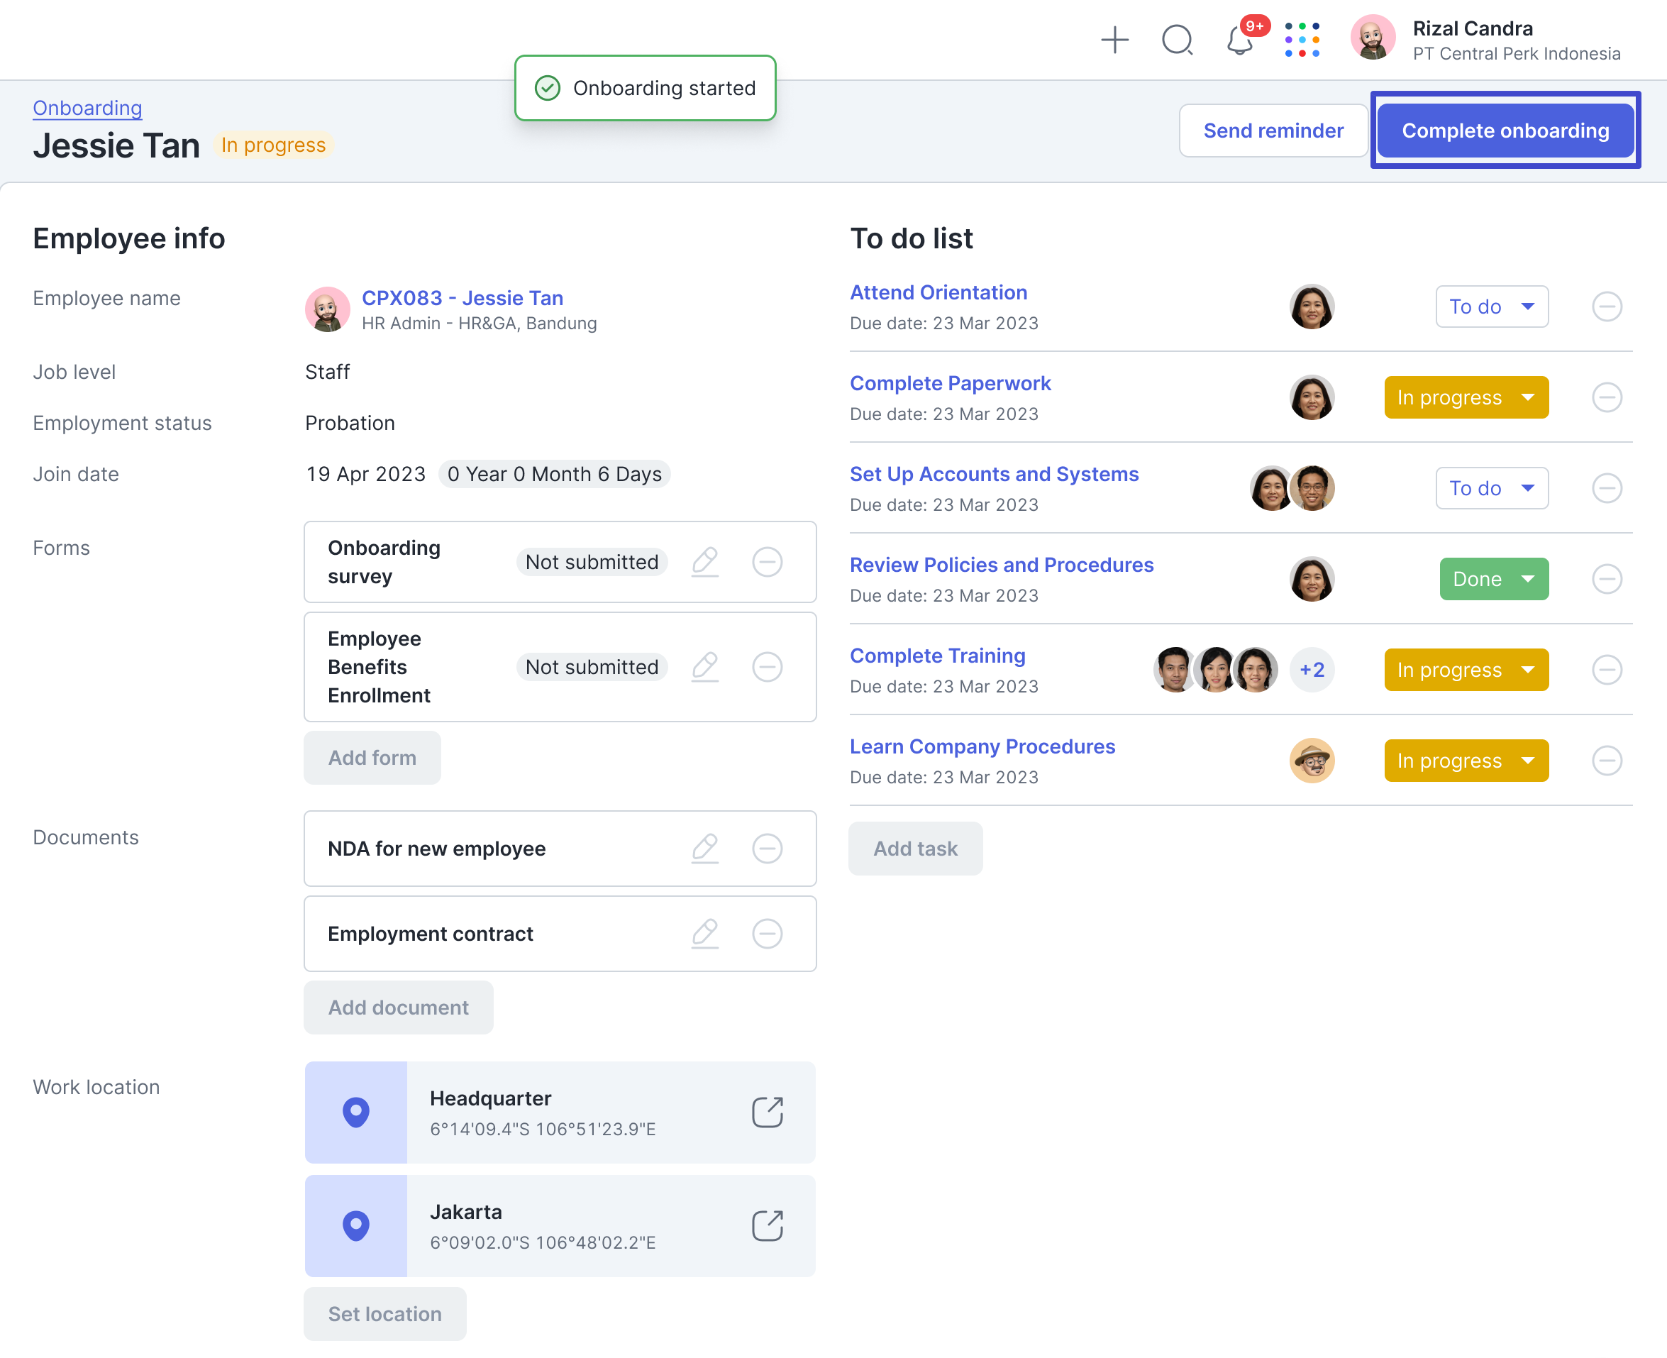Viewport: 1667px width, 1358px height.
Task: Open Attend Orientation status dropdown
Action: (1491, 307)
